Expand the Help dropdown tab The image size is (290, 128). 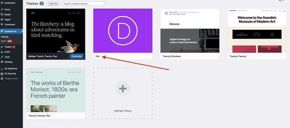click(281, 1)
